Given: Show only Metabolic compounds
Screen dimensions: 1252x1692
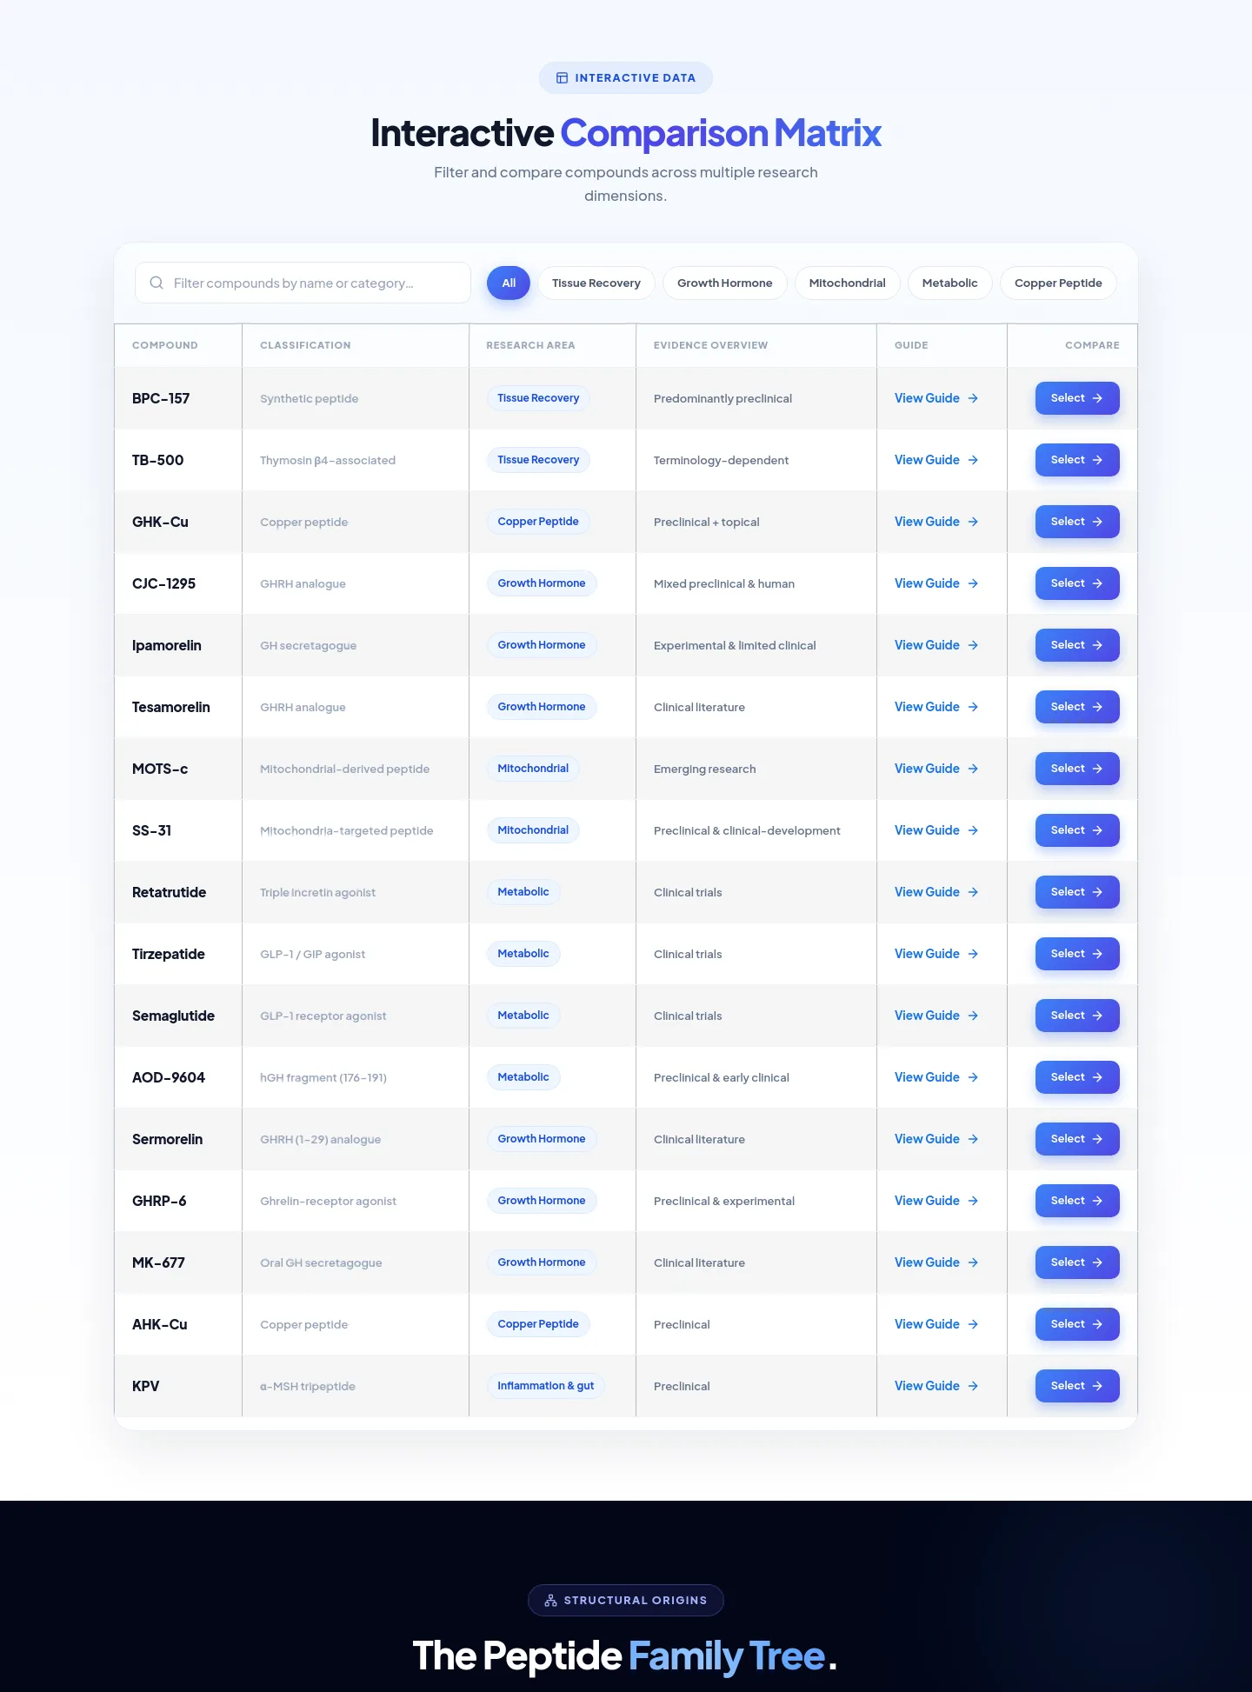Looking at the screenshot, I should [950, 283].
